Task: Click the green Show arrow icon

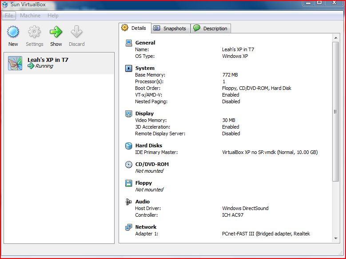Action: (x=56, y=32)
